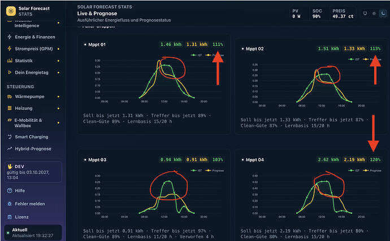Viewport: 390px width, 241px height.
Task: Click the Mppt 03 card title
Action: point(97,160)
